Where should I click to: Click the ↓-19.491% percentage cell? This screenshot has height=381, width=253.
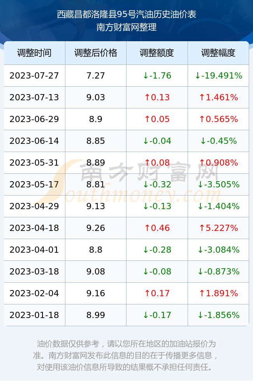218,75
